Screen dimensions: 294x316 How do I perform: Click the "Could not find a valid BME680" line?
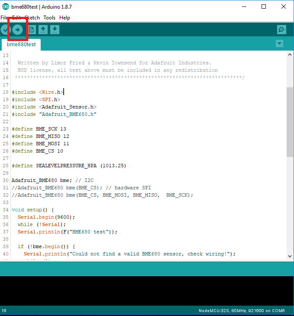(x=129, y=254)
